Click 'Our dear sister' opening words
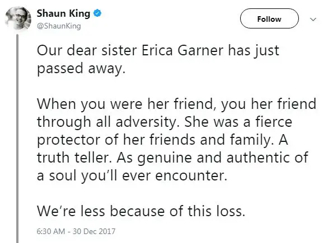The height and width of the screenshot is (243, 328). [87, 50]
